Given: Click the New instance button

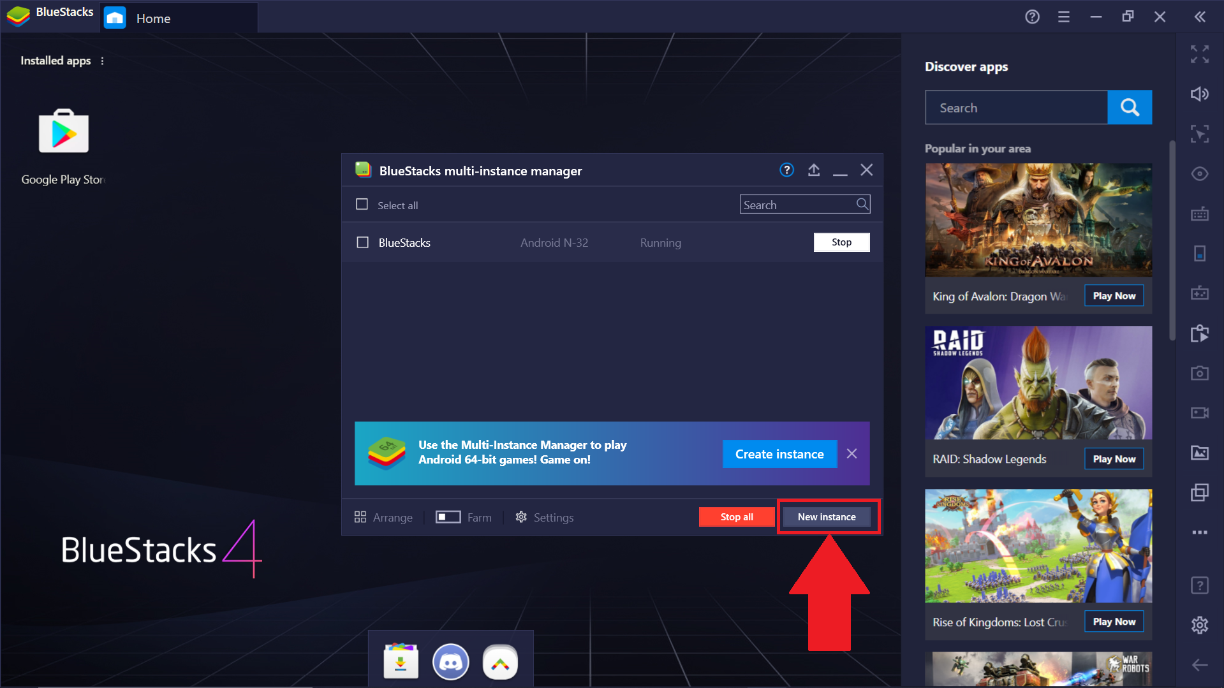Looking at the screenshot, I should point(827,517).
